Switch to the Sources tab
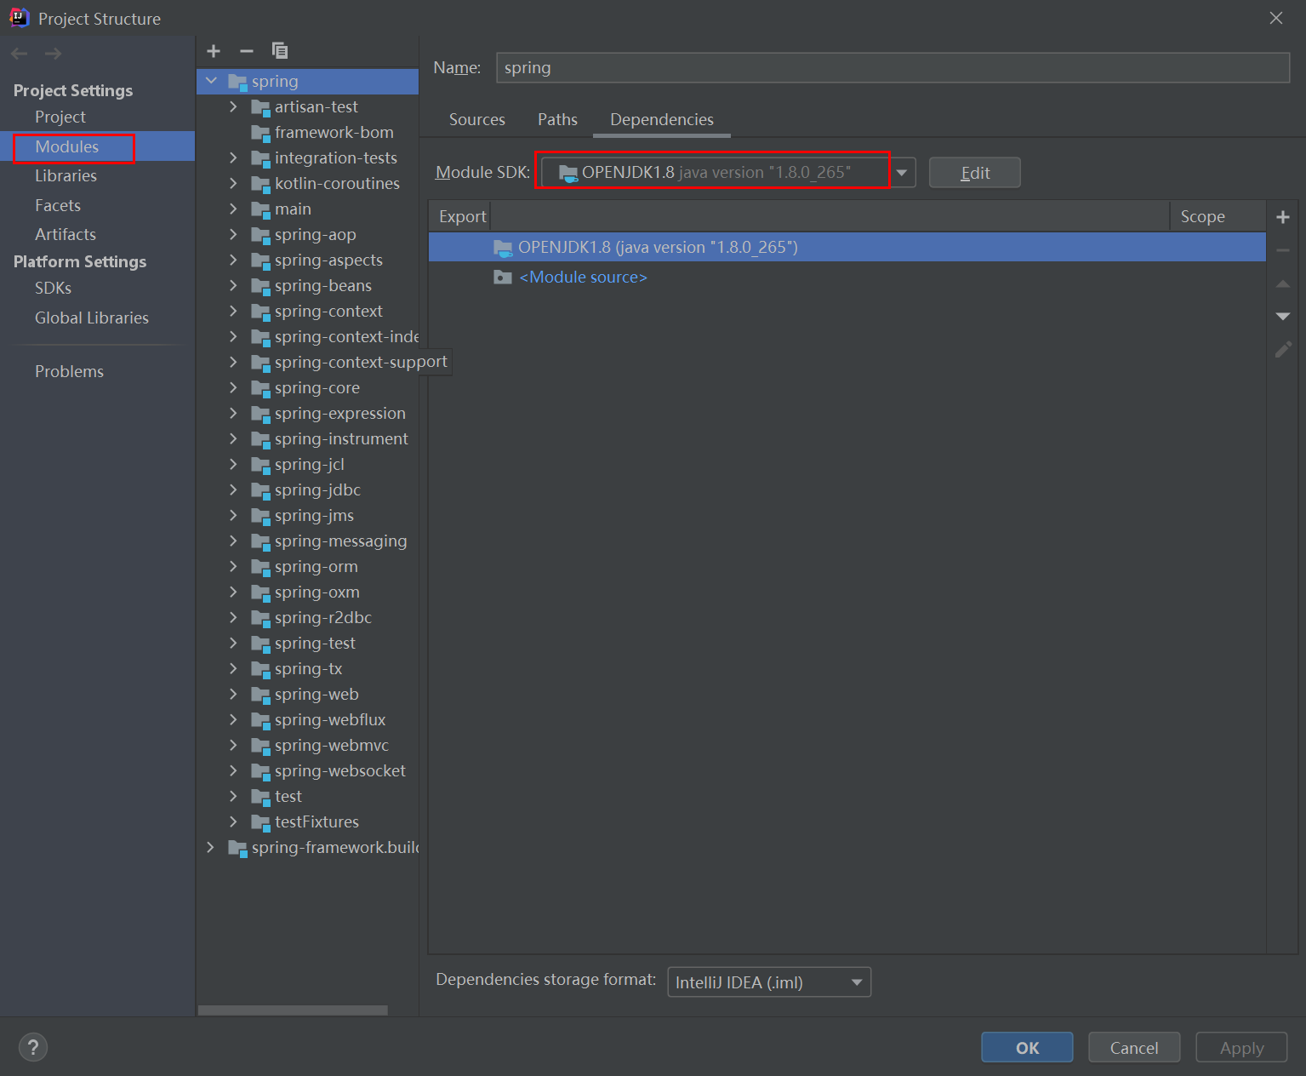The width and height of the screenshot is (1306, 1076). pyautogui.click(x=477, y=119)
